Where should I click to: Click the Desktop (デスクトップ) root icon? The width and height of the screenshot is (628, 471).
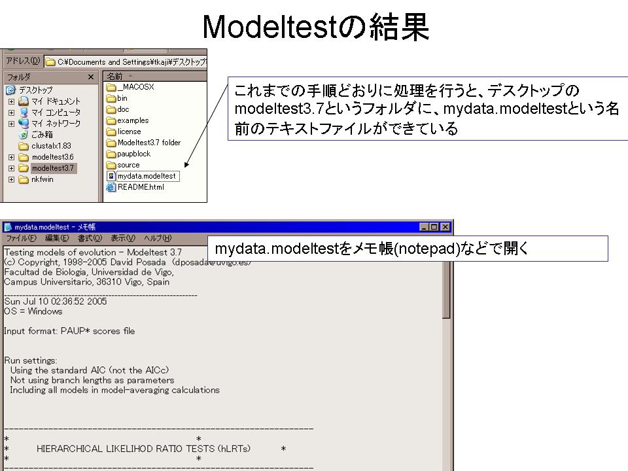coord(10,90)
